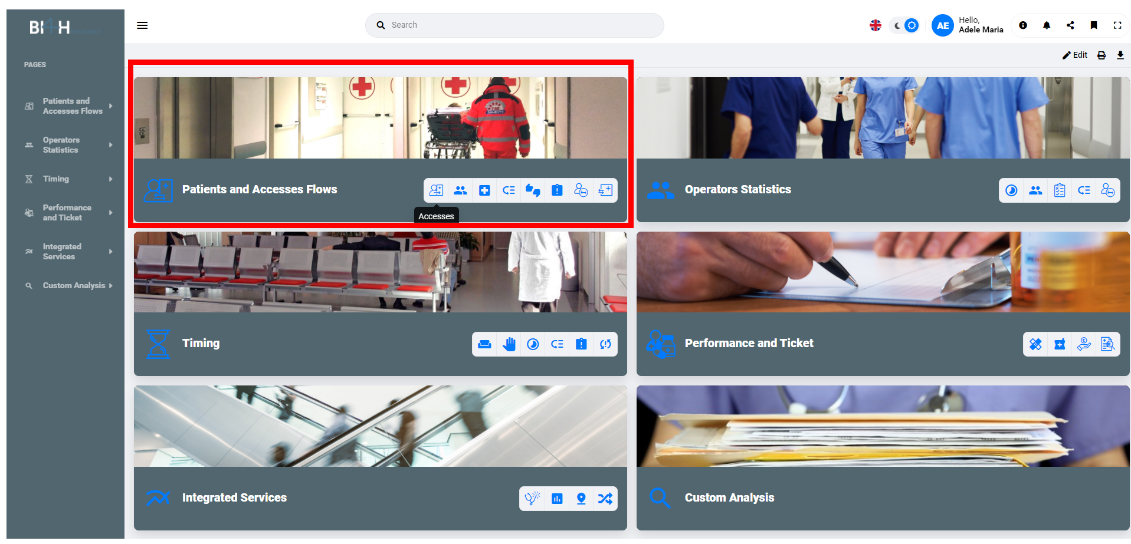Click clipboard checklist icon in Operators Statistics card
1131x544 pixels.
pyautogui.click(x=1060, y=190)
